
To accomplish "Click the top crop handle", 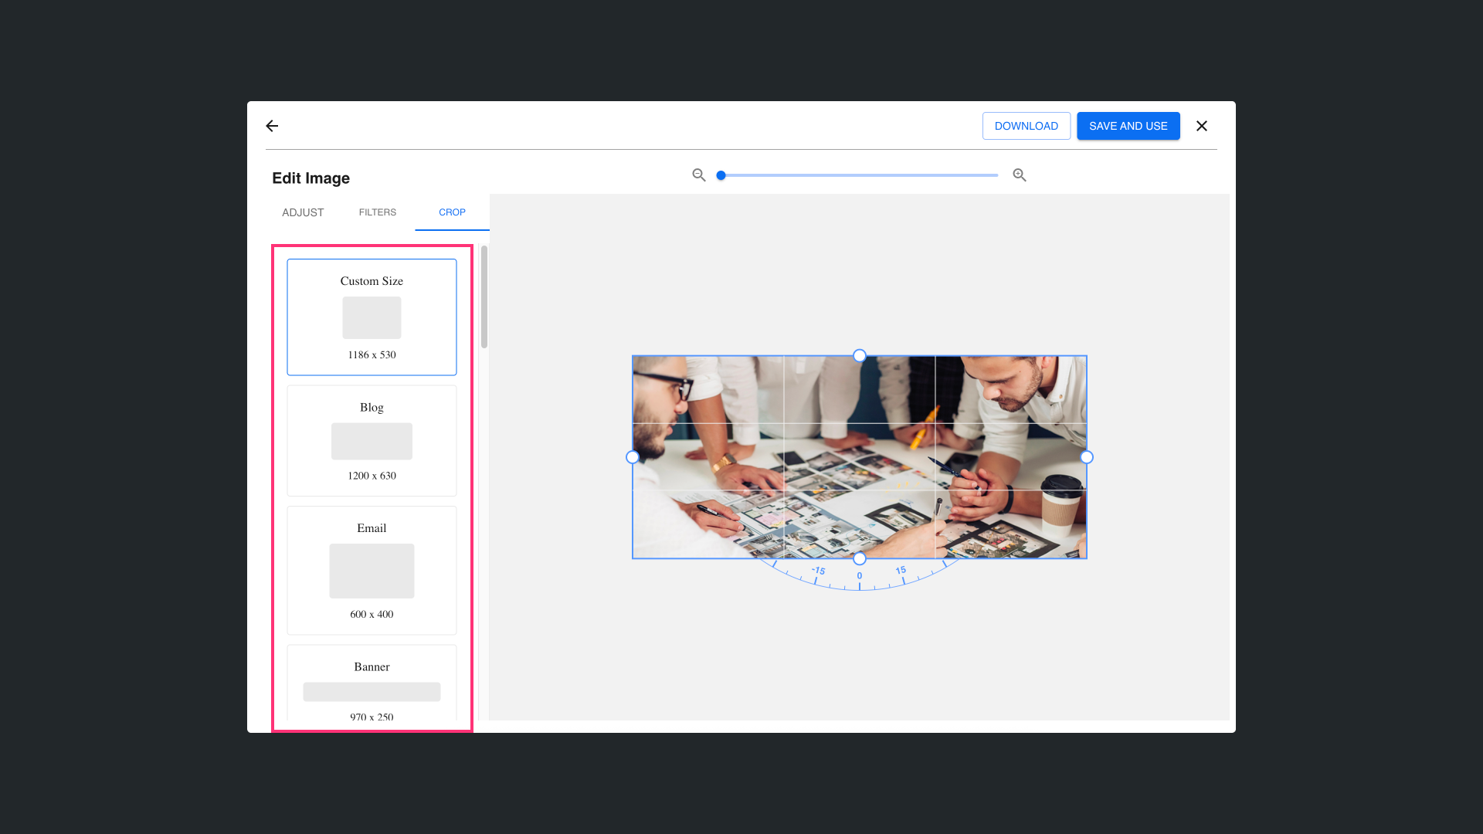I will click(x=860, y=356).
